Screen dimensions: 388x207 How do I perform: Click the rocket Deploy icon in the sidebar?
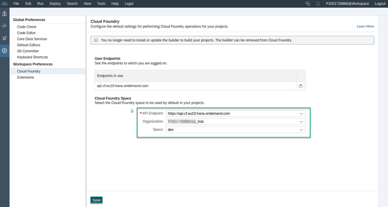click(x=4, y=38)
